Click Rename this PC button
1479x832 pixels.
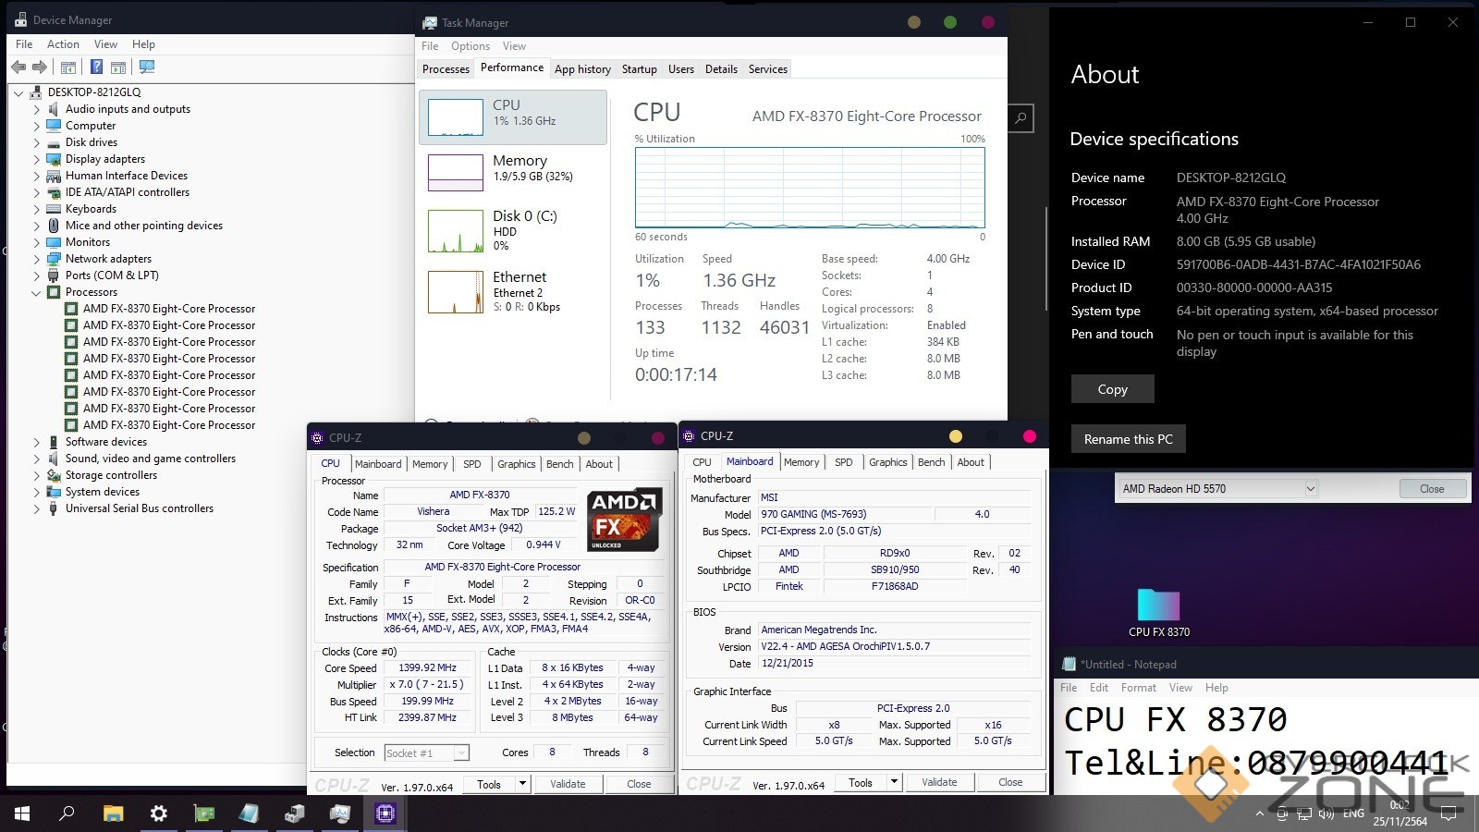coord(1128,439)
